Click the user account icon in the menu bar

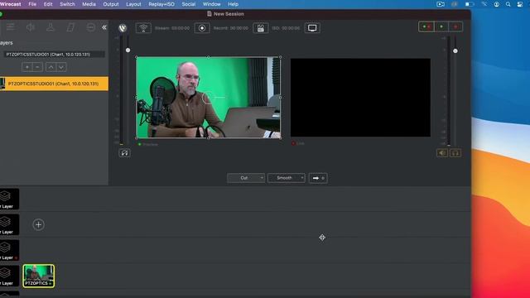497,4
